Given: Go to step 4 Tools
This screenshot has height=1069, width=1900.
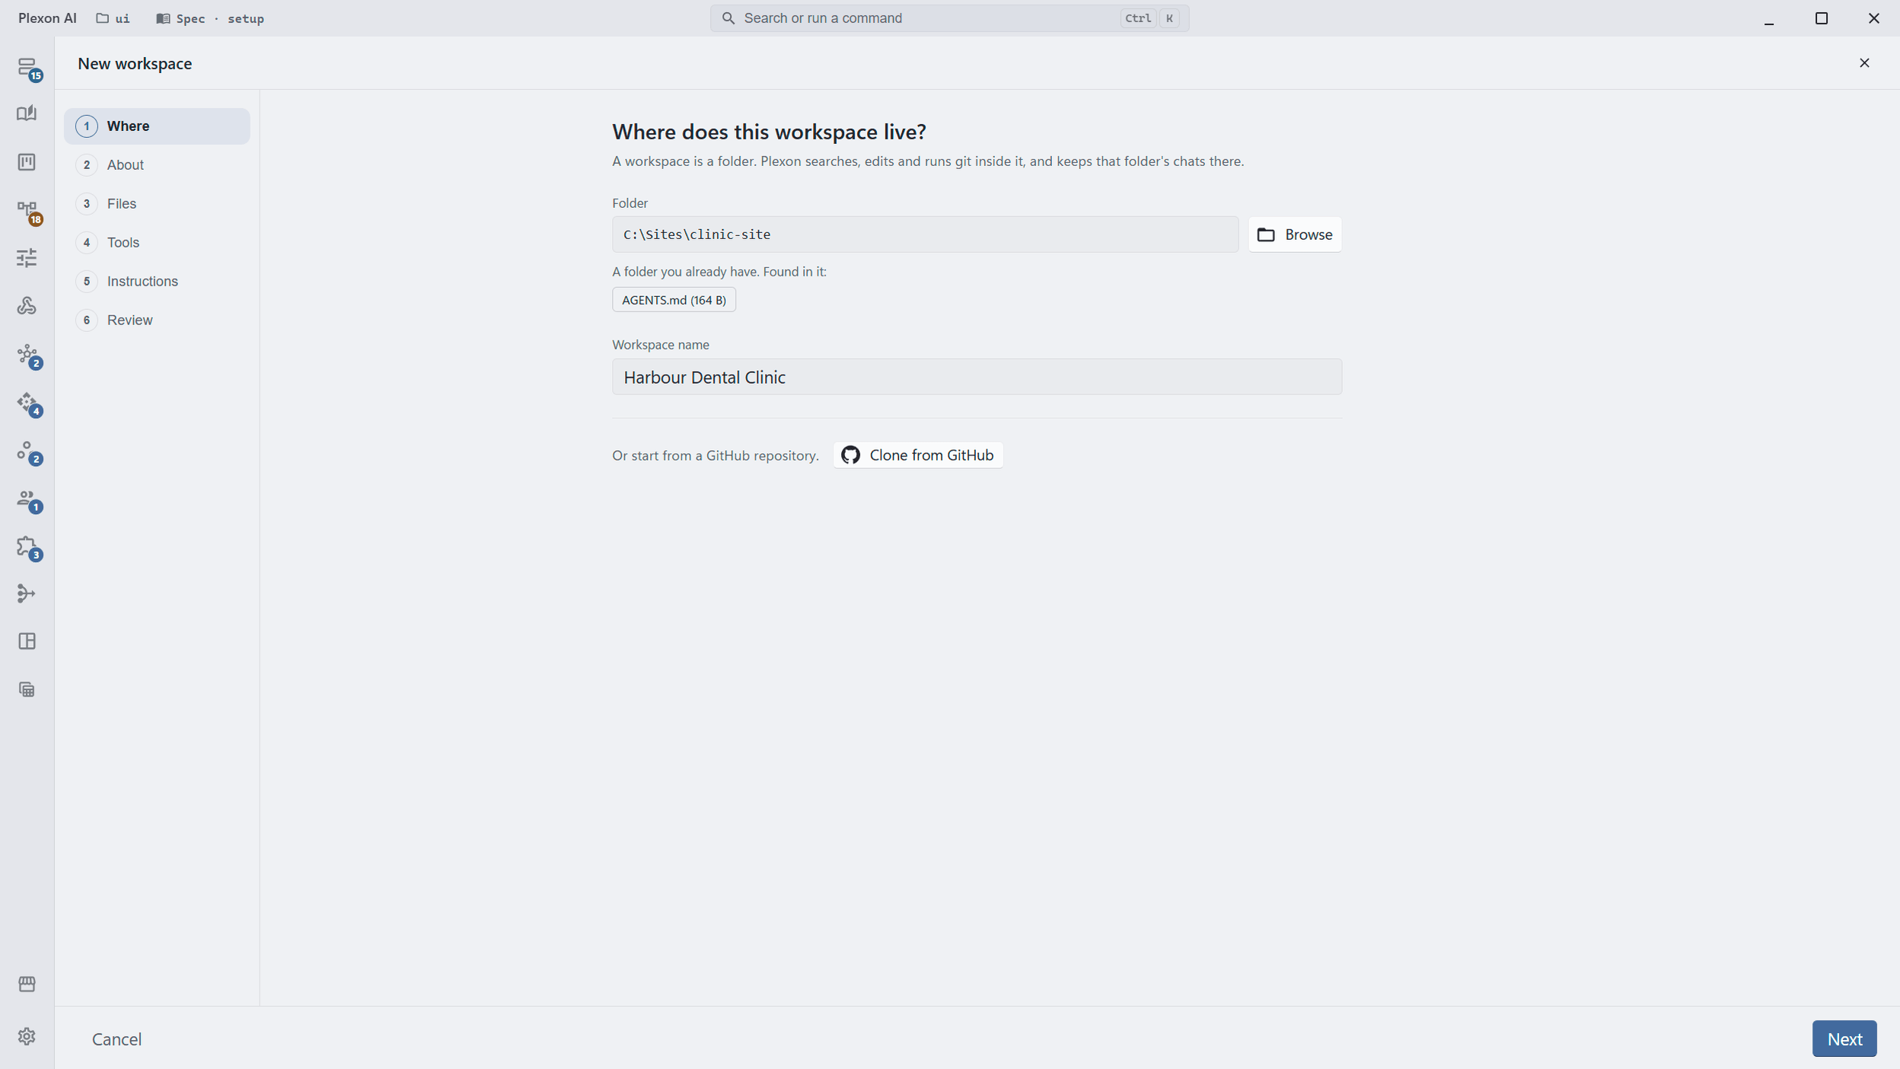Looking at the screenshot, I should pos(157,243).
